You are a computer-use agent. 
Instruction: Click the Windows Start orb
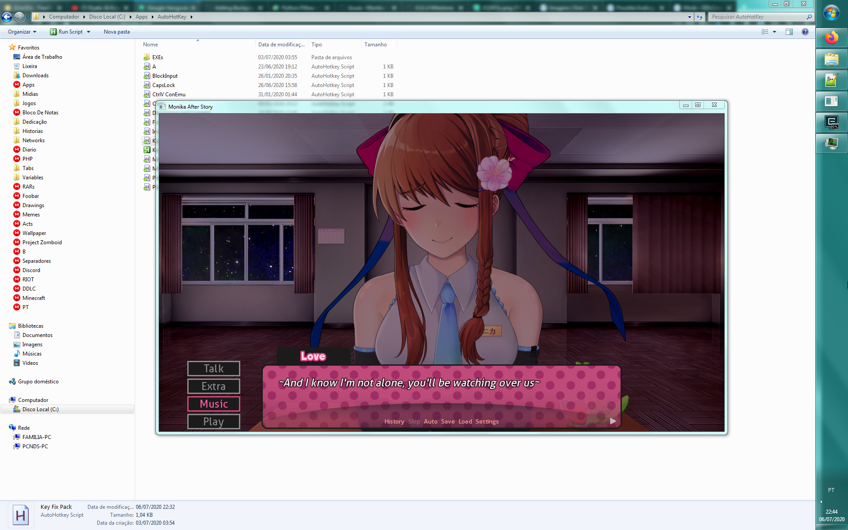click(831, 13)
